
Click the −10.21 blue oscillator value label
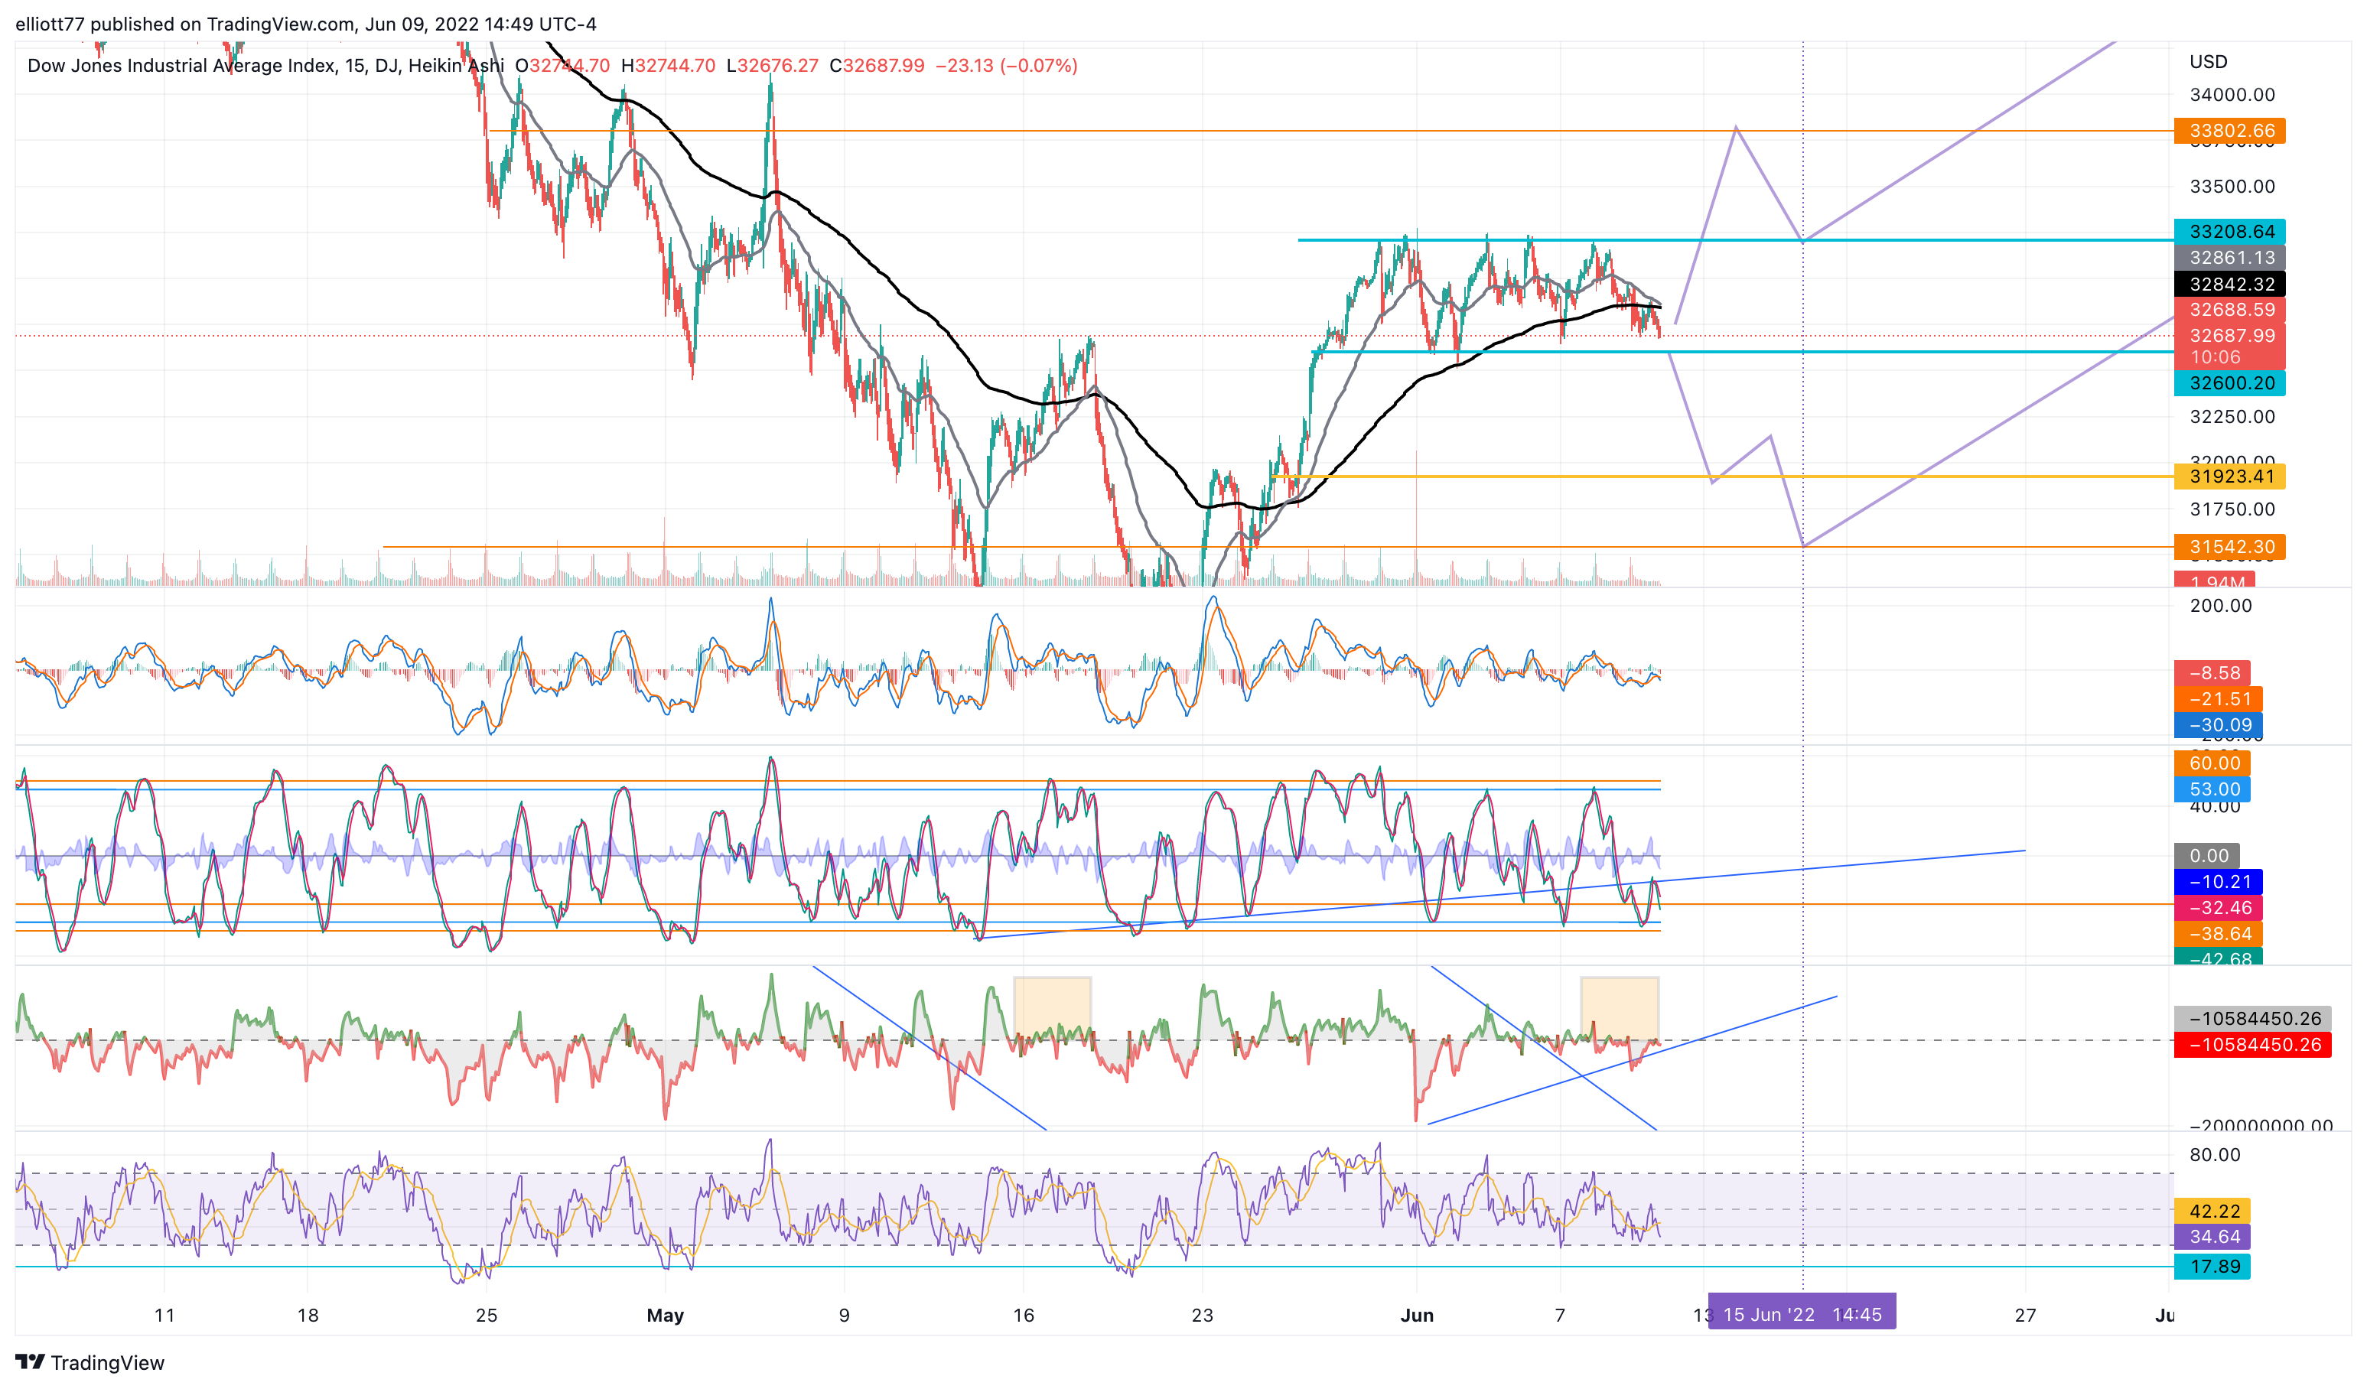click(x=2219, y=882)
